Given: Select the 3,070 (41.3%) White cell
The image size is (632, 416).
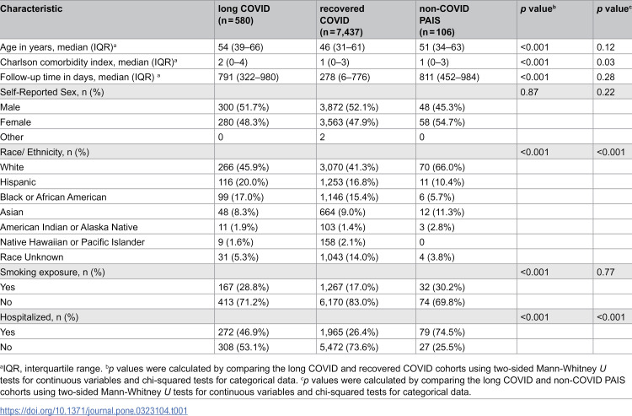Looking at the screenshot, I should (x=349, y=167).
